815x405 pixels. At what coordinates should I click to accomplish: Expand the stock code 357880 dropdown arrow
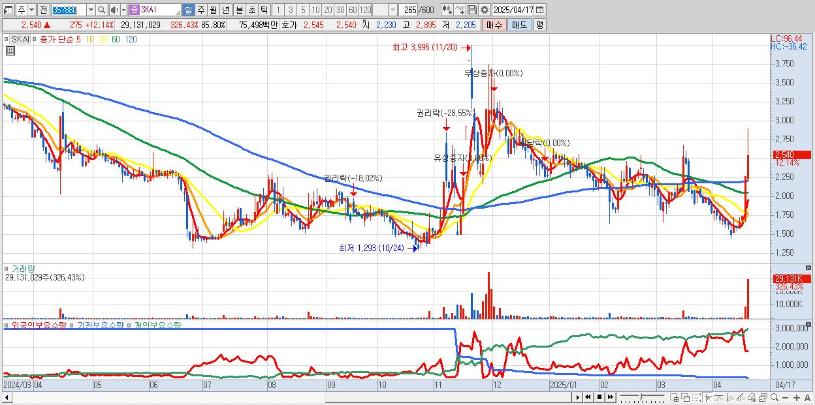91,10
